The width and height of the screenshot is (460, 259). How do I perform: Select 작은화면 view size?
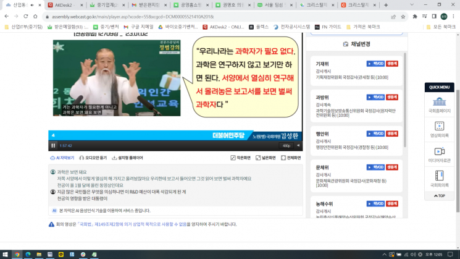241,158
